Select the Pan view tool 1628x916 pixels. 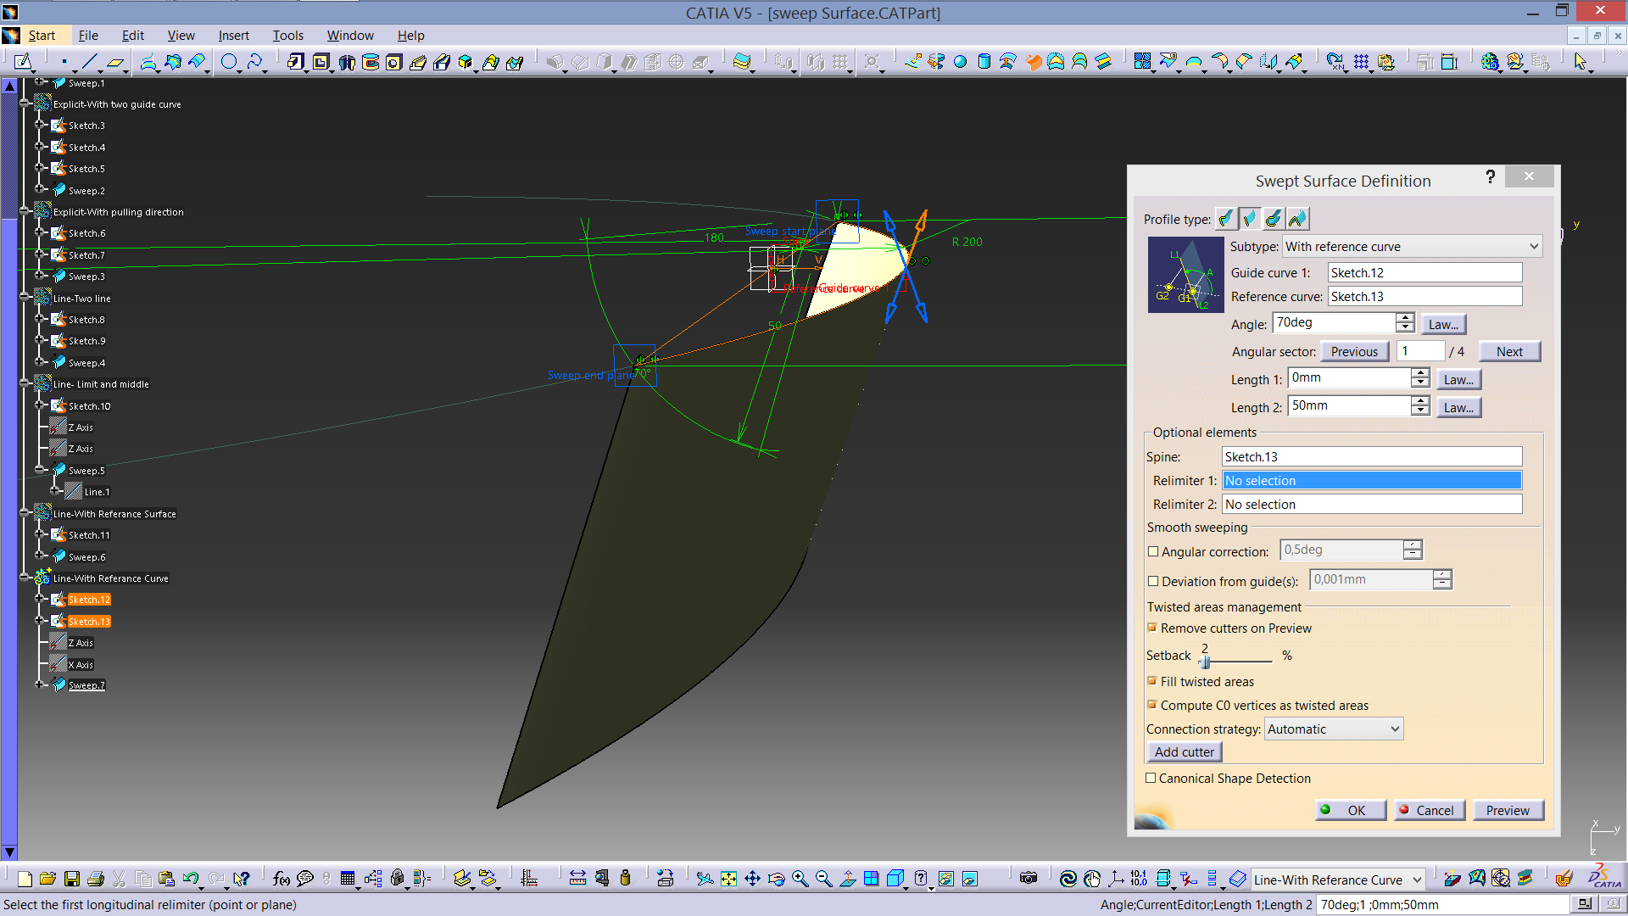pyautogui.click(x=752, y=879)
